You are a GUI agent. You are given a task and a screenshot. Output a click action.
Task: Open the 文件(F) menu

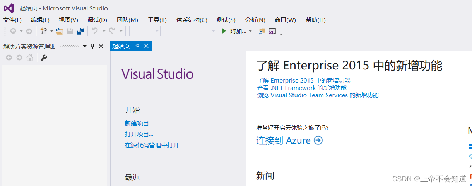click(x=12, y=20)
